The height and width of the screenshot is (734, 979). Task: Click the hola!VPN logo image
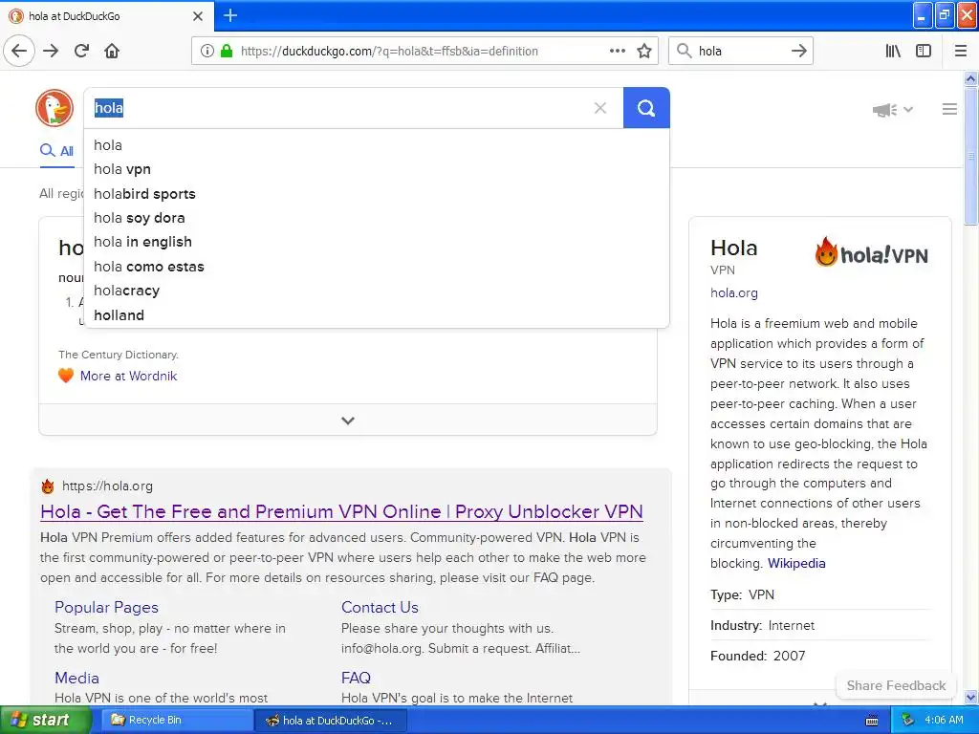click(871, 252)
